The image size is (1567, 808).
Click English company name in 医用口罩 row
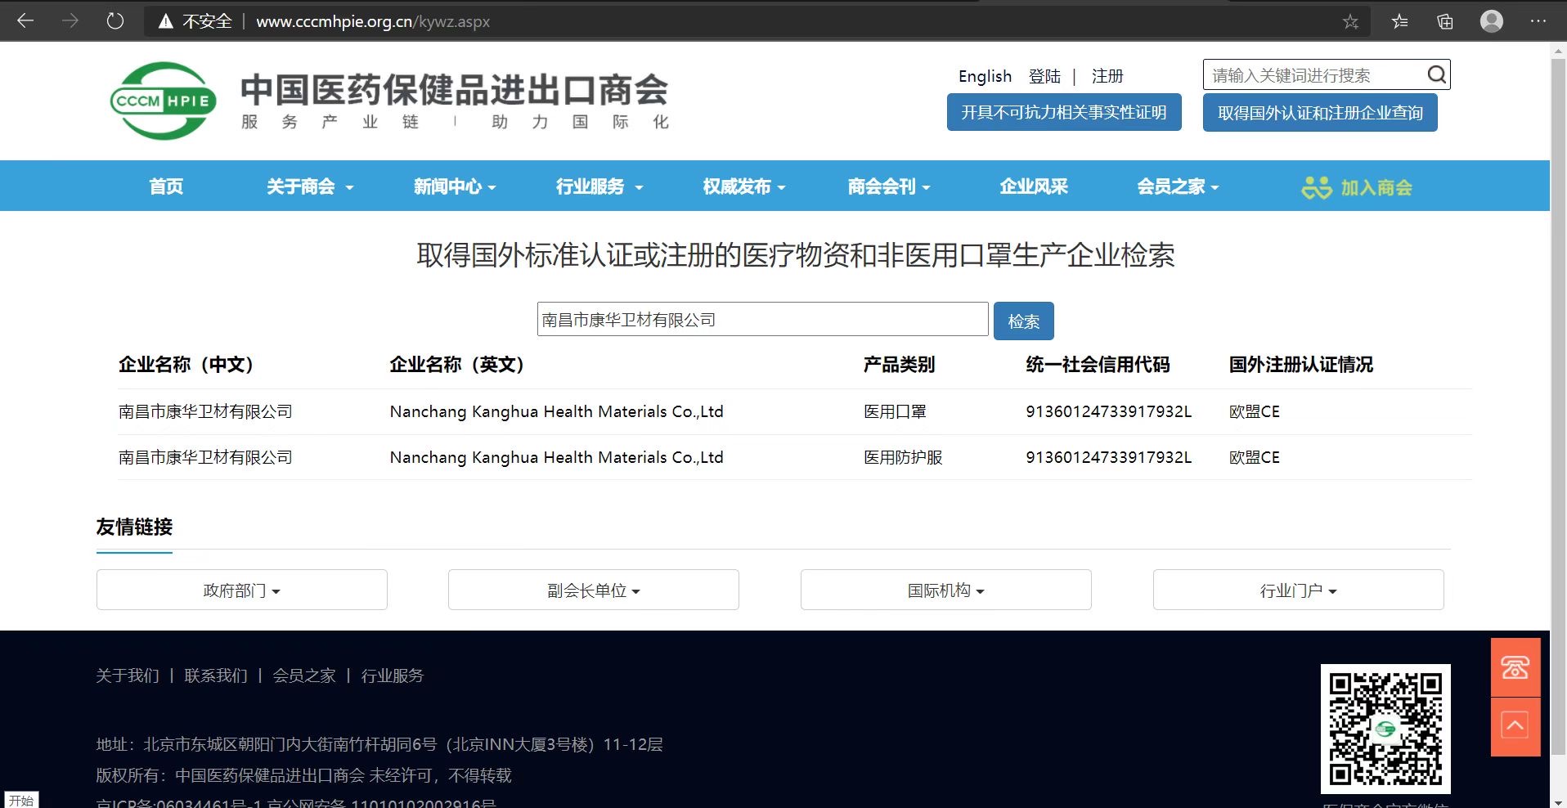(556, 411)
